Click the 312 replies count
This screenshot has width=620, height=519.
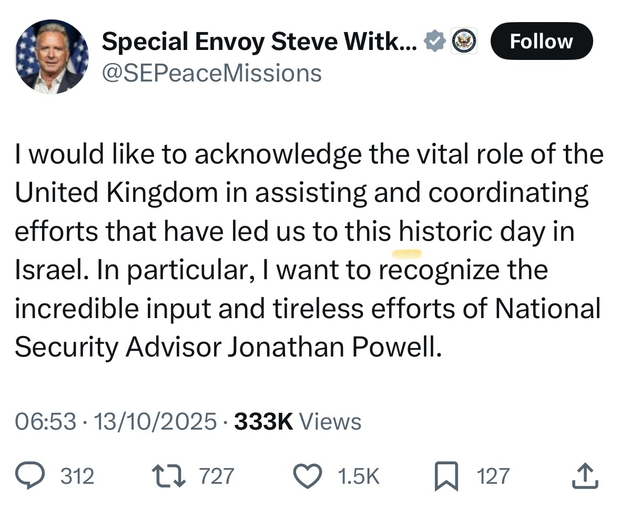coord(78,476)
